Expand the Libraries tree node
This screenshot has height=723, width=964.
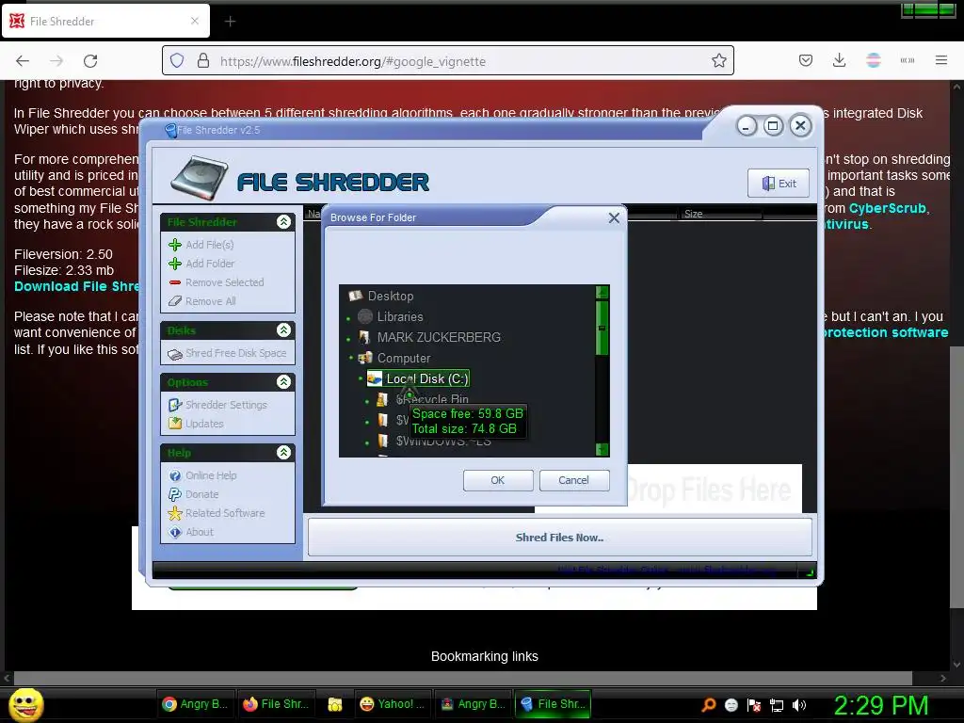tap(348, 318)
